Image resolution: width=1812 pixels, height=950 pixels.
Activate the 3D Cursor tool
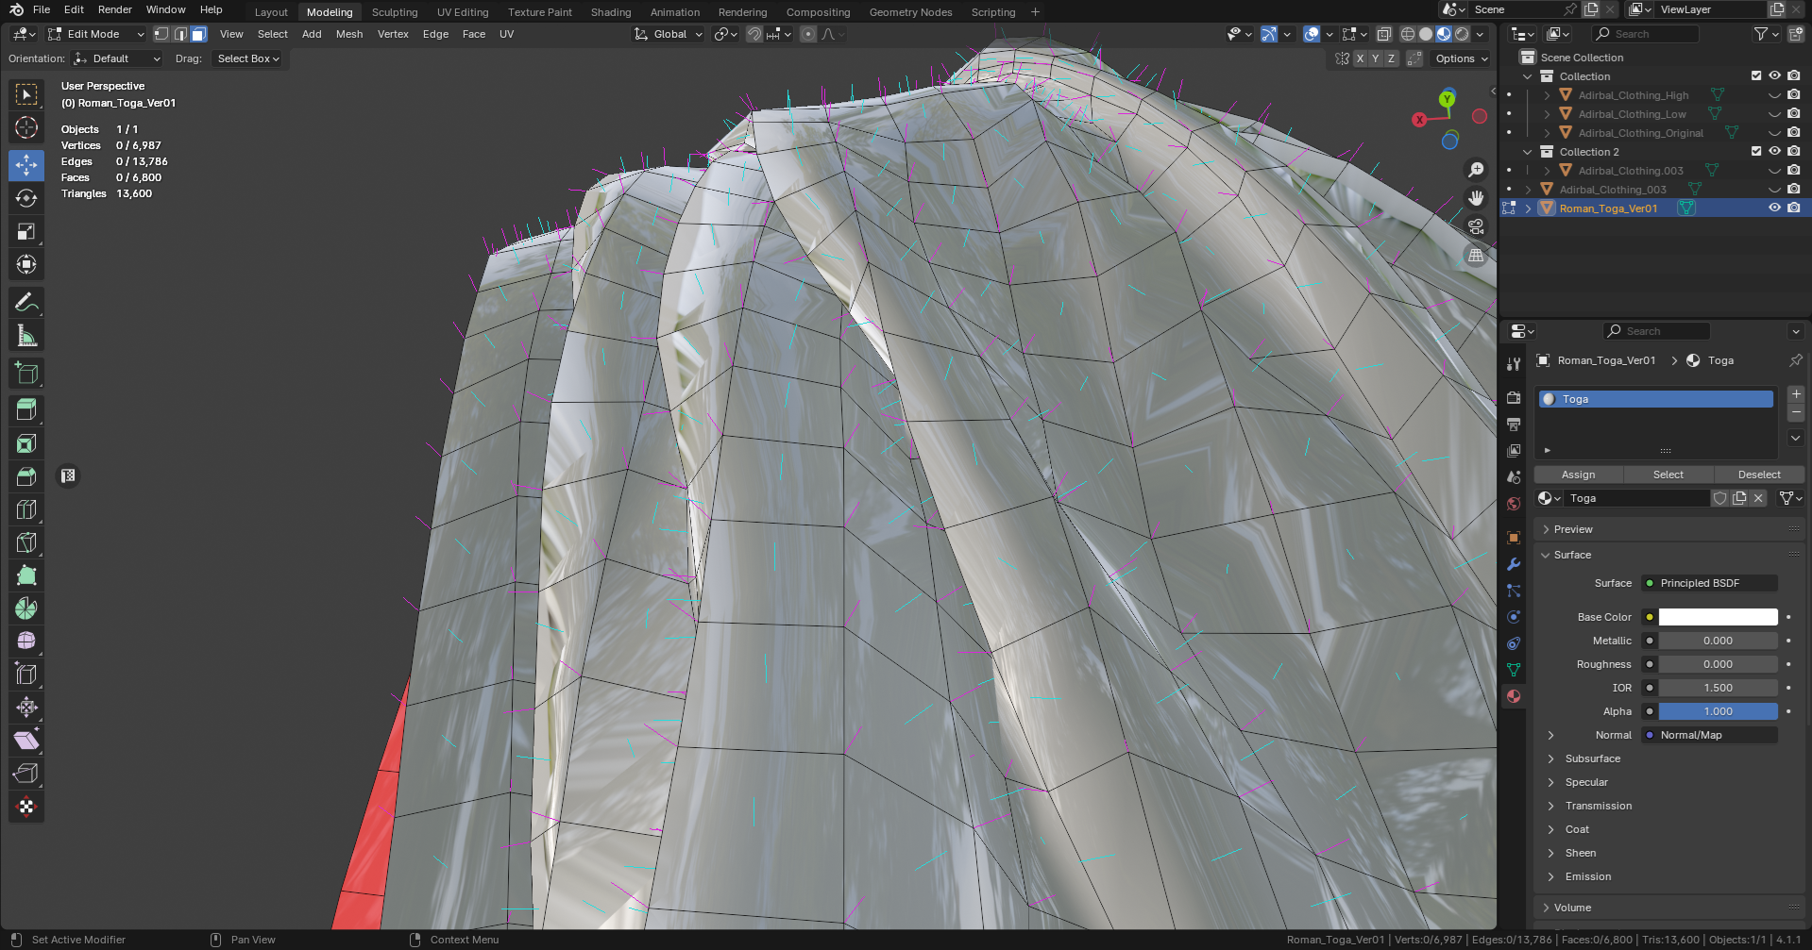[x=26, y=127]
